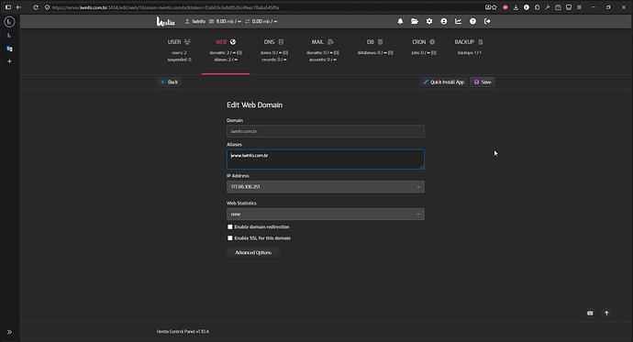This screenshot has width=633, height=342.
Task: Enable domain redirection checkbox
Action: pos(230,226)
